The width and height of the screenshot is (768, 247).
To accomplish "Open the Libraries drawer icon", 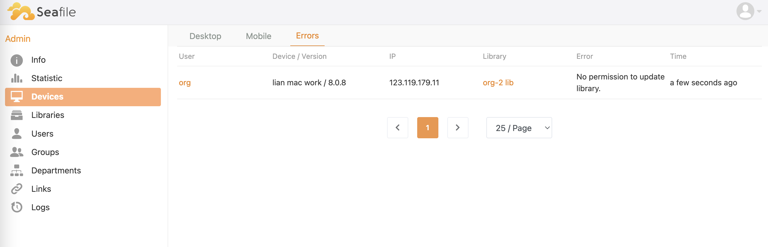I will click(17, 115).
